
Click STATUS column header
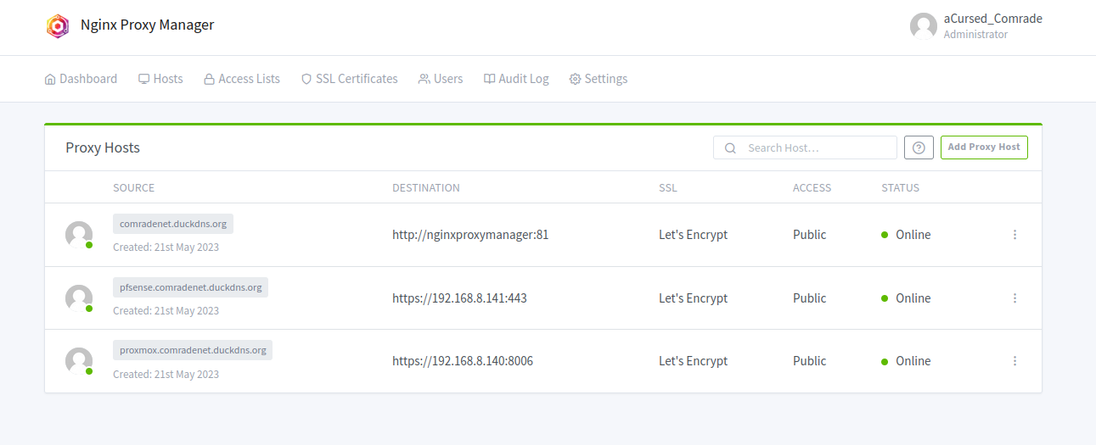point(901,188)
